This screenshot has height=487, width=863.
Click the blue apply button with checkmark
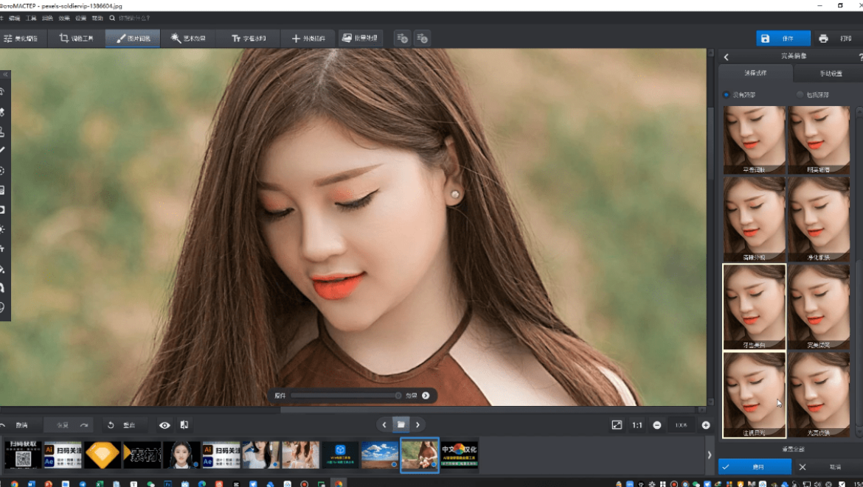pos(754,467)
